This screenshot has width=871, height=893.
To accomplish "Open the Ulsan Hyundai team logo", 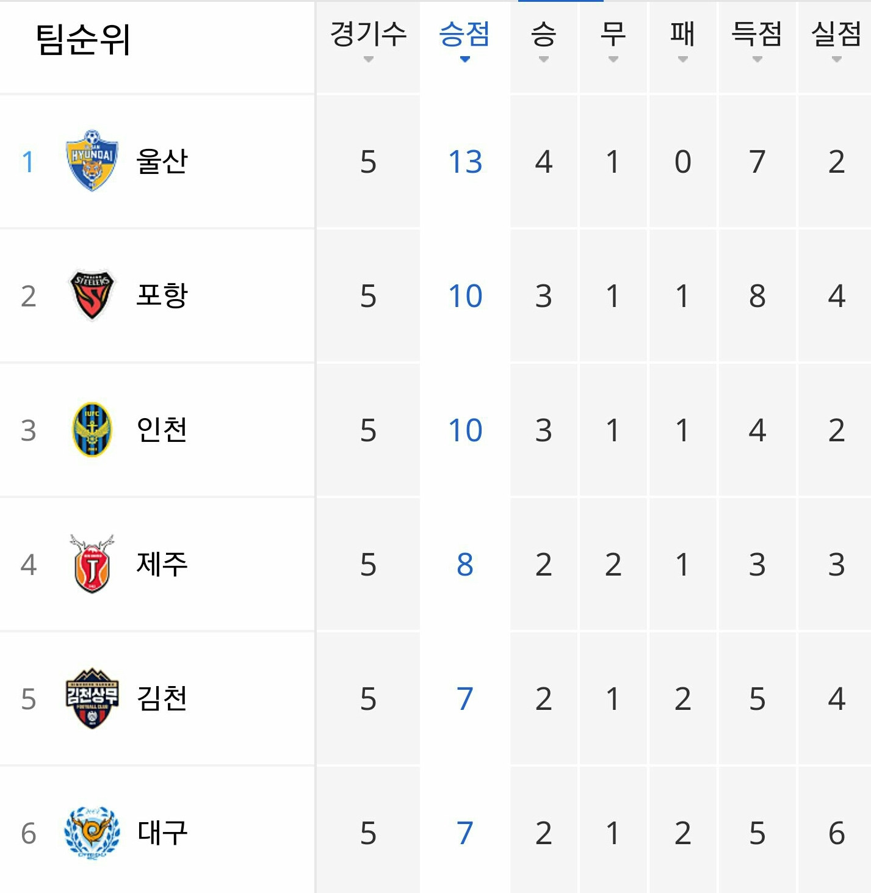I will point(92,161).
